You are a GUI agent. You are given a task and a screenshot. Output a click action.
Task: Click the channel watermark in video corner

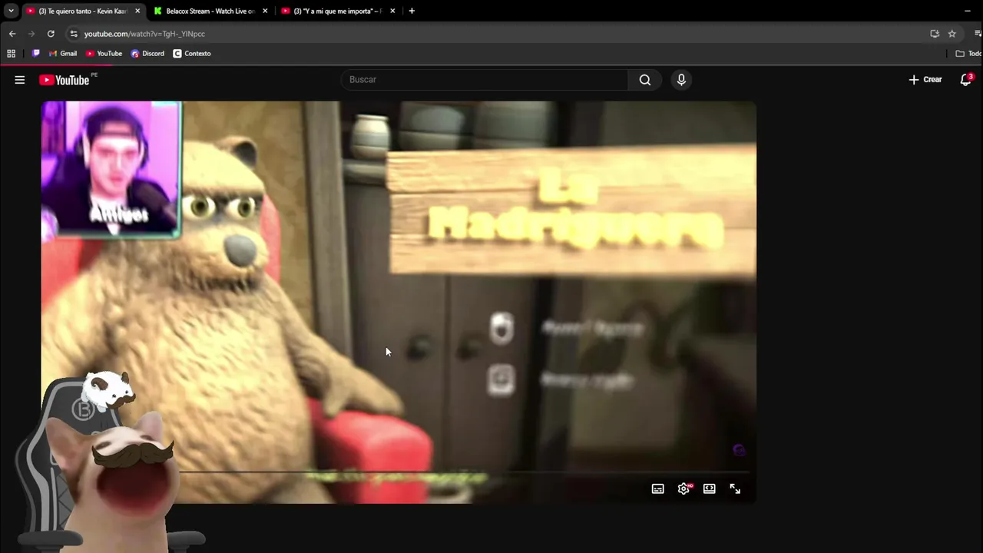tap(739, 451)
